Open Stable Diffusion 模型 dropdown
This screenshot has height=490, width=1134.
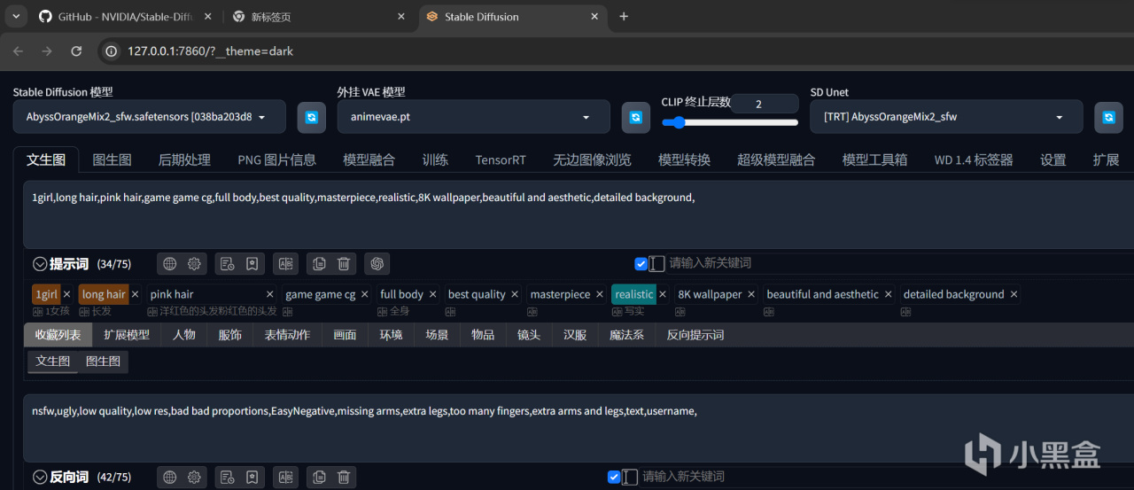click(150, 117)
